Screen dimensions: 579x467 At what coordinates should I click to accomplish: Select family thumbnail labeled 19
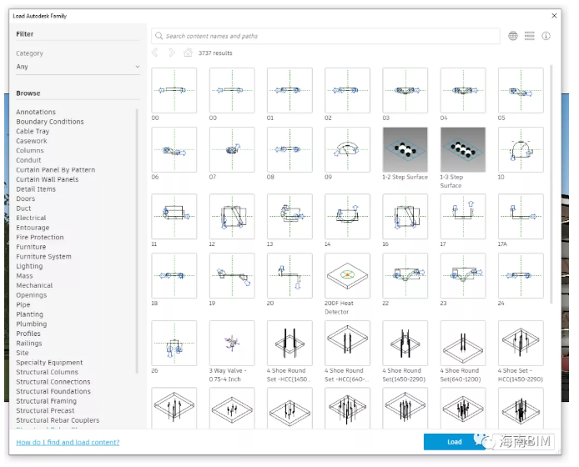click(x=232, y=275)
